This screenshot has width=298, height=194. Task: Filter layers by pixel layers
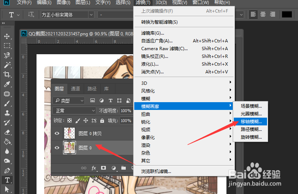[93, 101]
